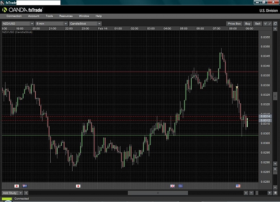Click the detach chart window icon
The height and width of the screenshot is (202, 280).
tap(275, 24)
